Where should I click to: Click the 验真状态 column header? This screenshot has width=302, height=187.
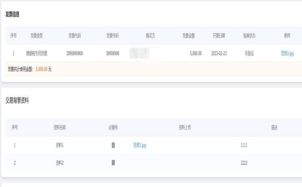tap(249, 36)
